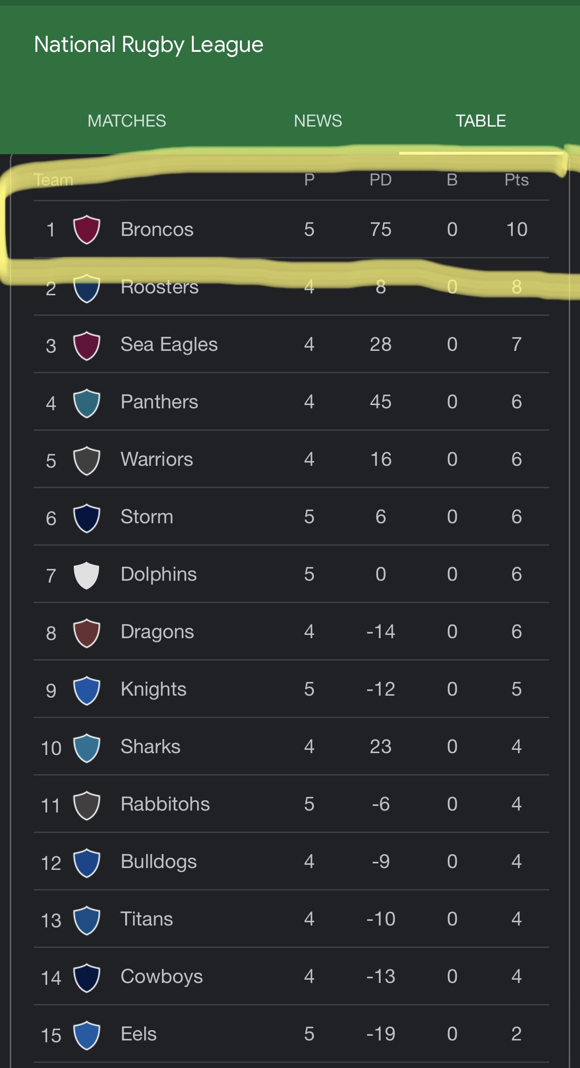Image resolution: width=580 pixels, height=1068 pixels.
Task: Click the white Dolphins shield icon
Action: point(86,575)
